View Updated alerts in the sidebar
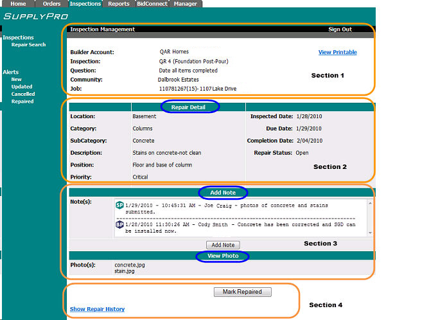Viewport: 438px width, 320px height. (21, 87)
